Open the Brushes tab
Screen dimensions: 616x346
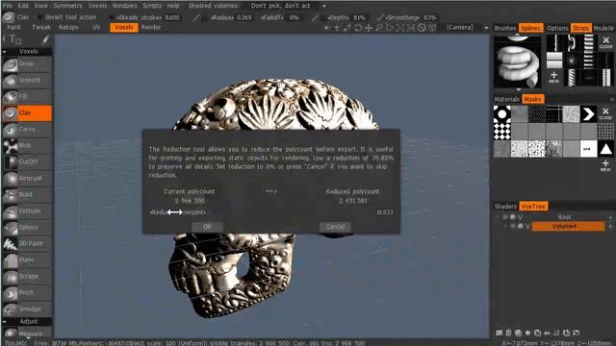[x=505, y=28]
